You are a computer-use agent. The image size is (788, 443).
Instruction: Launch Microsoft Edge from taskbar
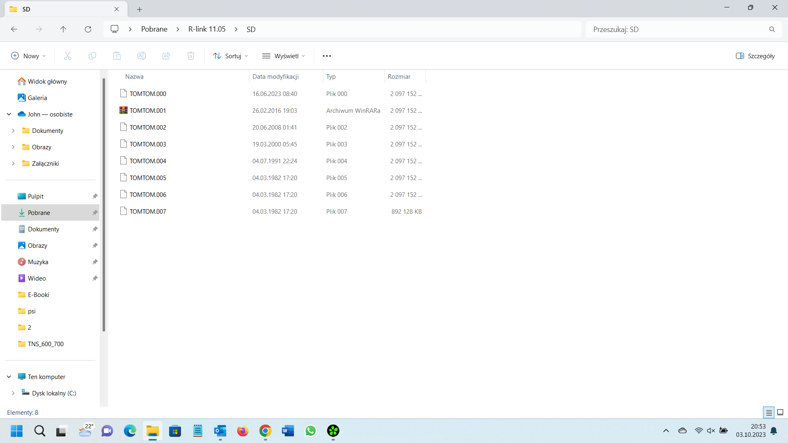tap(130, 431)
